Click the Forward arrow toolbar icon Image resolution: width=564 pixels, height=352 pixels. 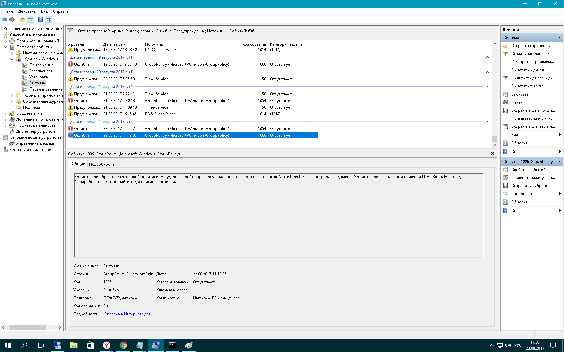[12, 19]
